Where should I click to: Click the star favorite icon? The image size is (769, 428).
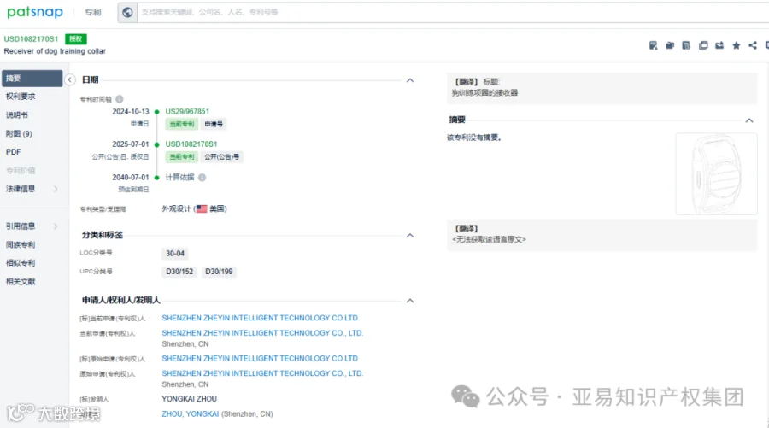coord(737,45)
